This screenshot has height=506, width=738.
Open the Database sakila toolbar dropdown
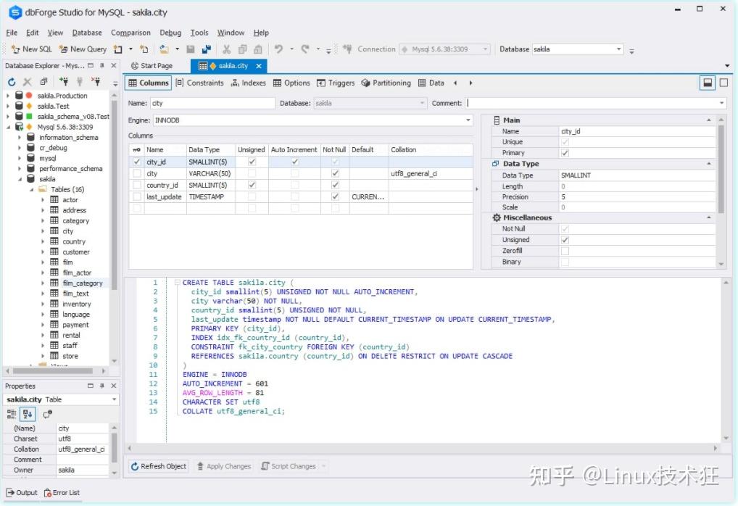(619, 49)
